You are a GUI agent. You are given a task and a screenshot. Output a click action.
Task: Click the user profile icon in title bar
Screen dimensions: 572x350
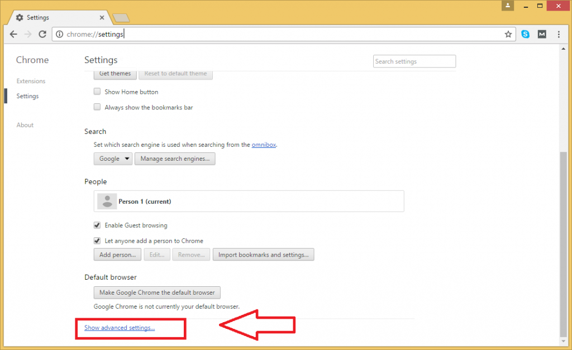[x=508, y=6]
